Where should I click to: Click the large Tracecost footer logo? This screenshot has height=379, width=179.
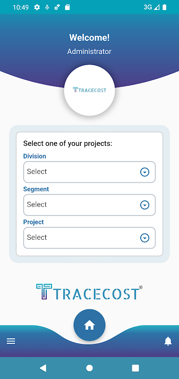click(x=89, y=292)
